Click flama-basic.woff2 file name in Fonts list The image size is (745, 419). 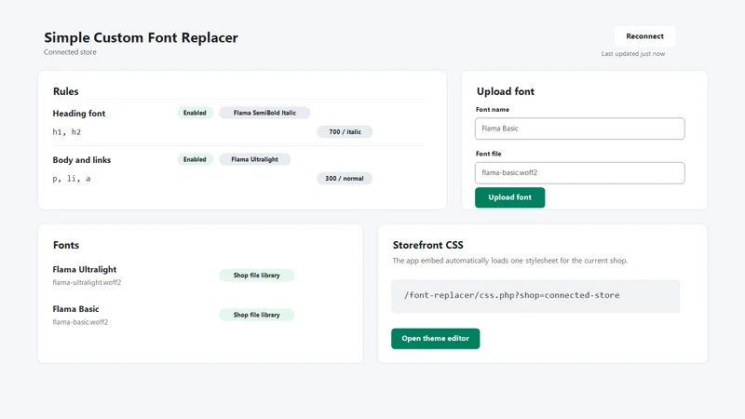pyautogui.click(x=80, y=321)
